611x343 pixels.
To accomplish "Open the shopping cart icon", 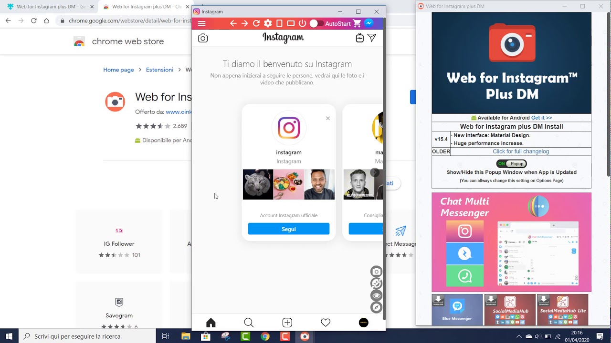I will point(357,24).
